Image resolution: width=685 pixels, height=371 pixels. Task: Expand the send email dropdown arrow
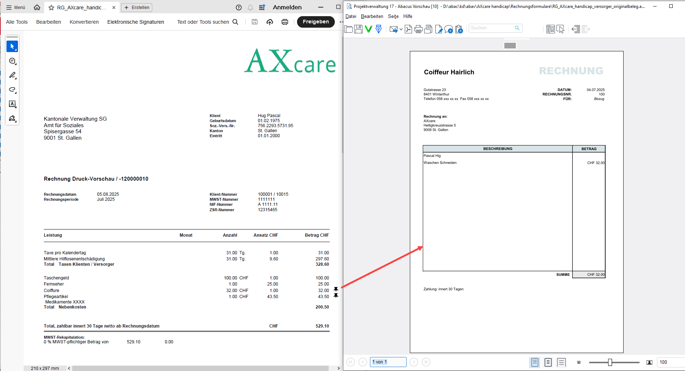tap(401, 29)
